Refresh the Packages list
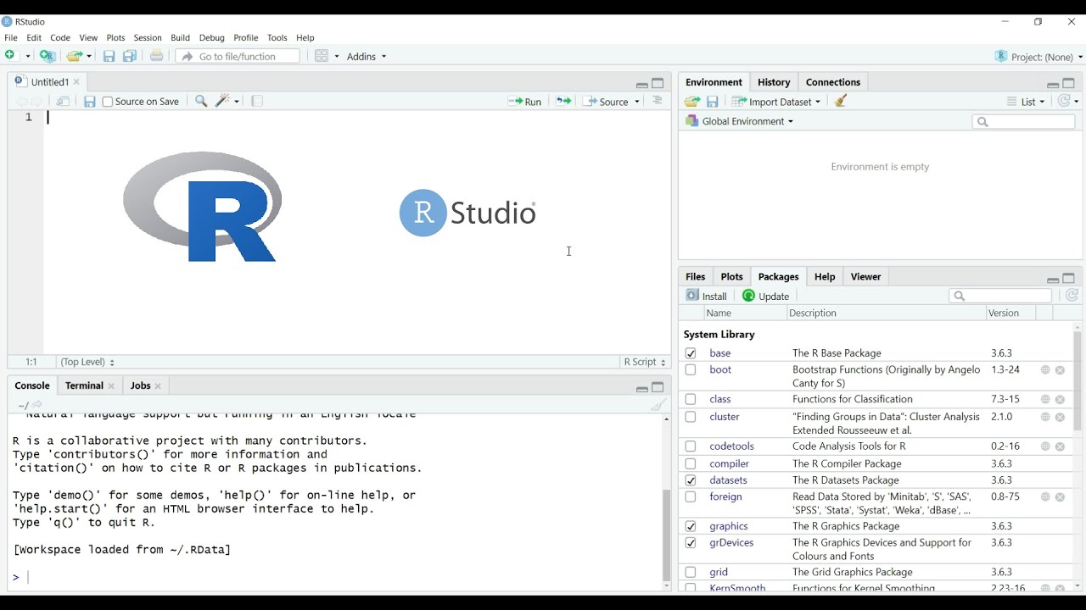Viewport: 1086px width, 610px height. (x=1072, y=296)
